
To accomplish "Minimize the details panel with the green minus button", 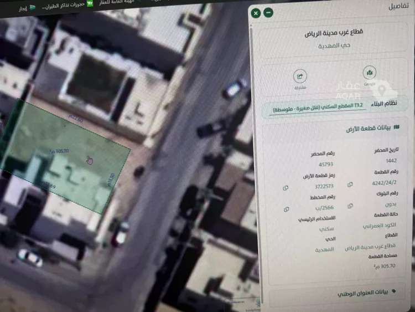I will pyautogui.click(x=268, y=12).
